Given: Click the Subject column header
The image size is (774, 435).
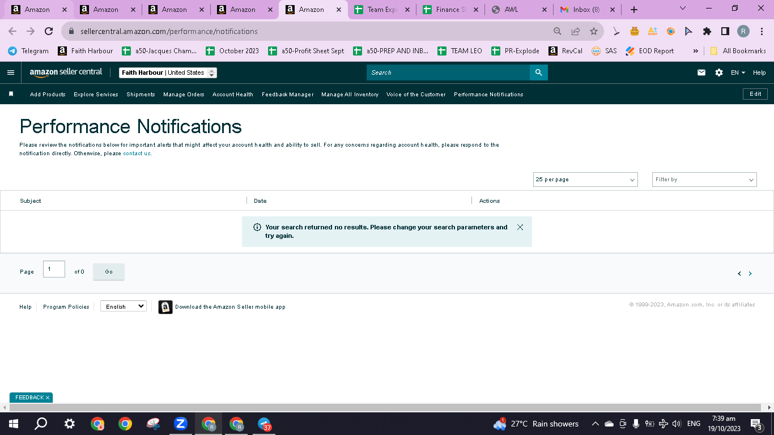Looking at the screenshot, I should click(31, 201).
